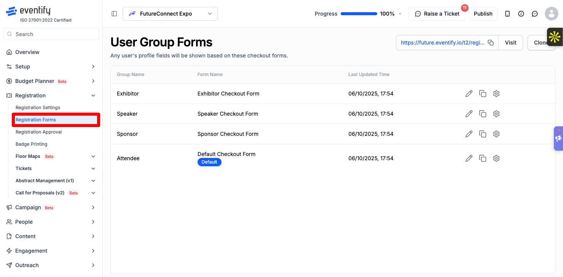The width and height of the screenshot is (563, 277).
Task: Open settings gear for Sponsor row
Action: pos(496,134)
